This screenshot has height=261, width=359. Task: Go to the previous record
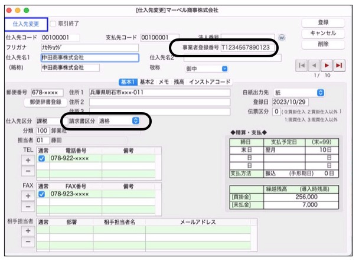pos(315,66)
